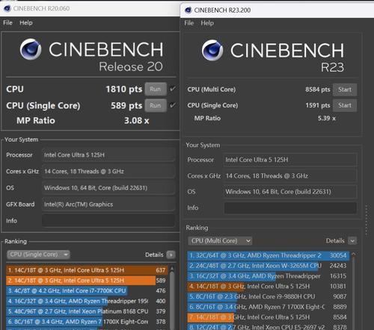374x330 pixels.
Task: Select the R23 ranking row Intel Xeon CPU E5-2697 v2
Action: tap(268, 327)
